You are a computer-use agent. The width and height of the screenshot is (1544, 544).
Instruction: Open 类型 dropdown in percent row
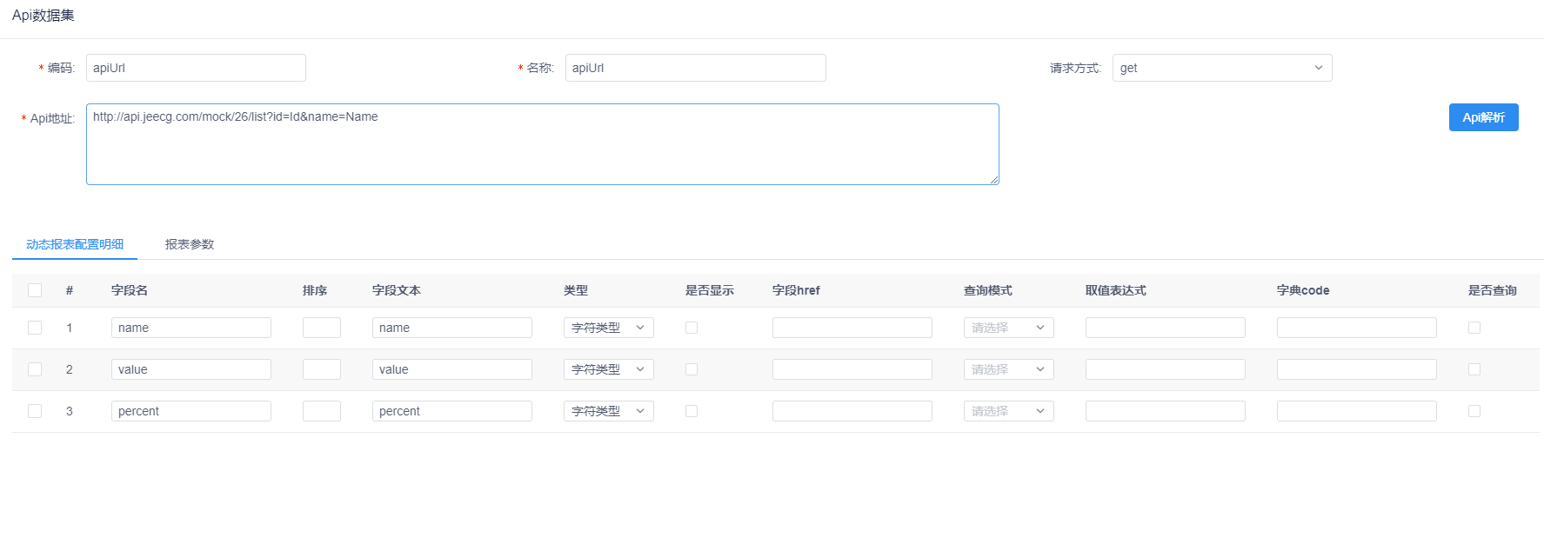609,411
